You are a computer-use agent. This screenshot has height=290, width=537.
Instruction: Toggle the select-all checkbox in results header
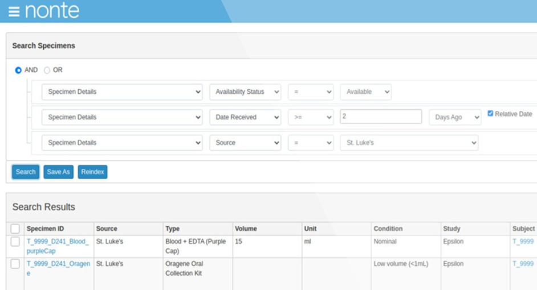click(15, 229)
